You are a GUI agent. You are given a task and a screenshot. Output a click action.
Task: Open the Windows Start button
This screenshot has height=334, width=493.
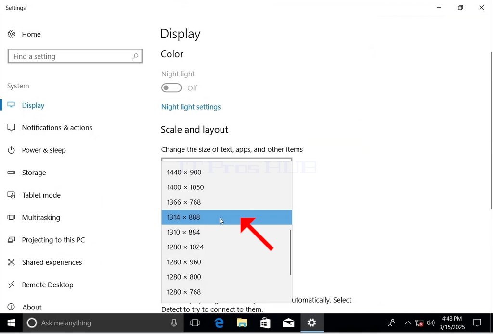point(12,322)
